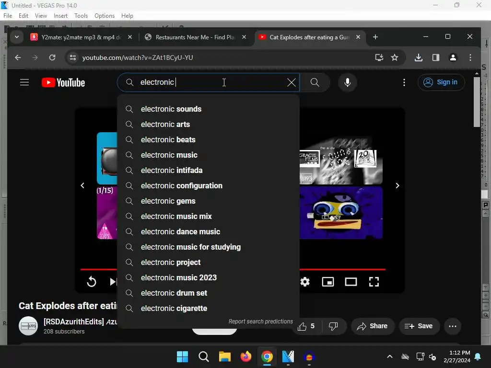Click the install app icon in address bar
491x368 pixels.
coord(379,57)
